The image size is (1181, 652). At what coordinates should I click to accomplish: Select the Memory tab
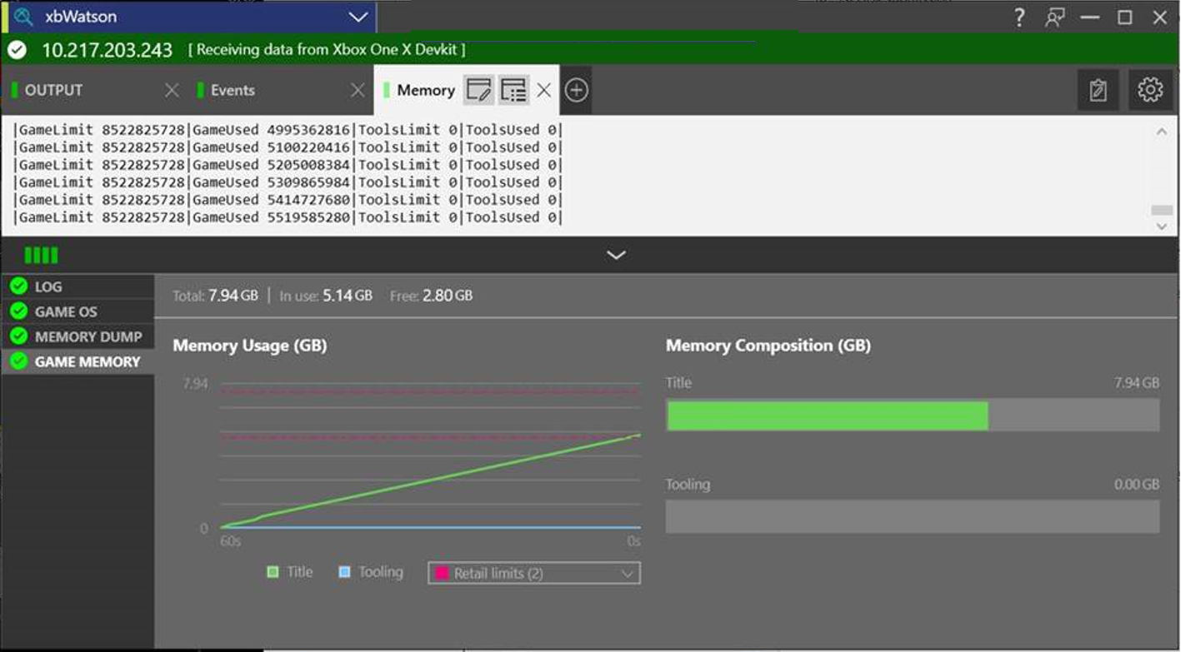click(x=425, y=90)
